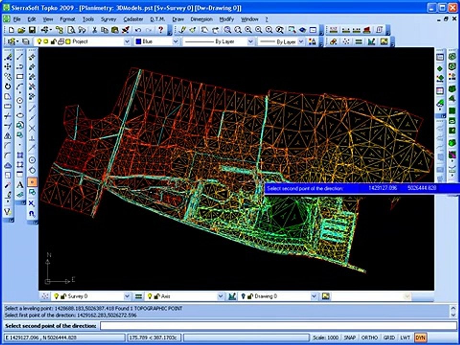Click the command line input field
Viewport: 460px width, 345px height.
(x=278, y=326)
